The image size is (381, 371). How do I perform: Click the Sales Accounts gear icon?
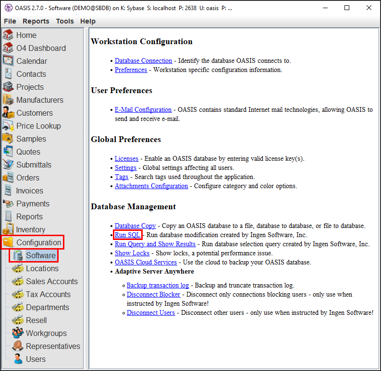pos(18,281)
